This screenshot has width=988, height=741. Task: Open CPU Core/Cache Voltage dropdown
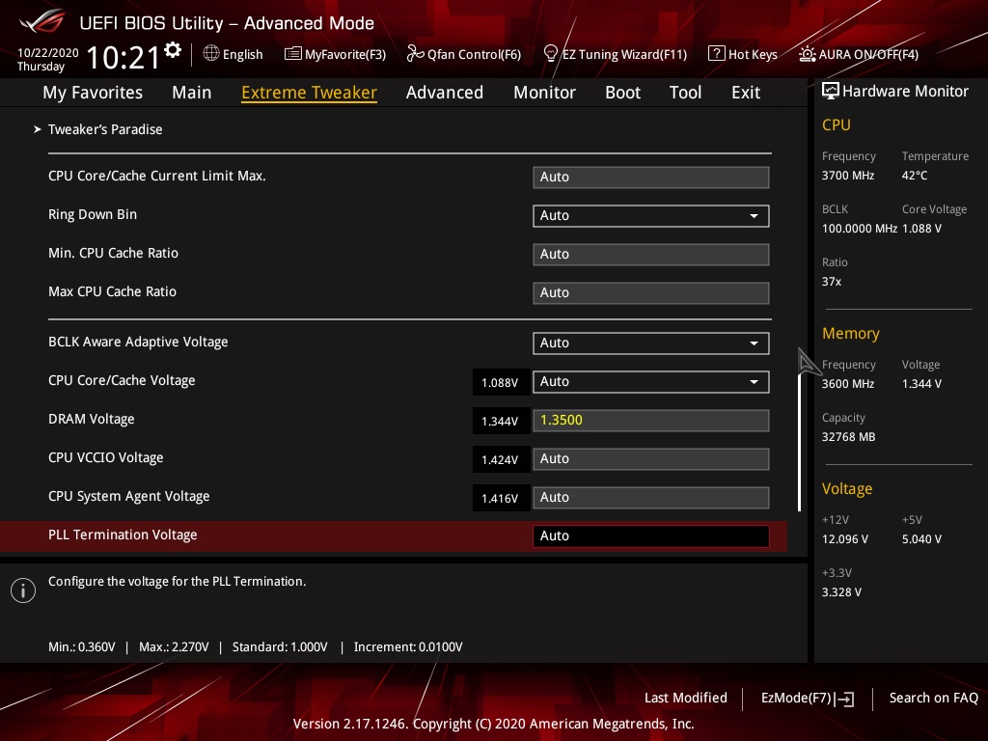pyautogui.click(x=651, y=382)
